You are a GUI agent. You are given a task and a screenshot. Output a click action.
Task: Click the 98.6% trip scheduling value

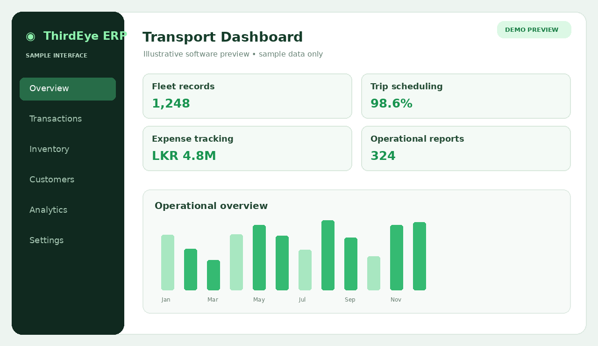[x=392, y=104]
